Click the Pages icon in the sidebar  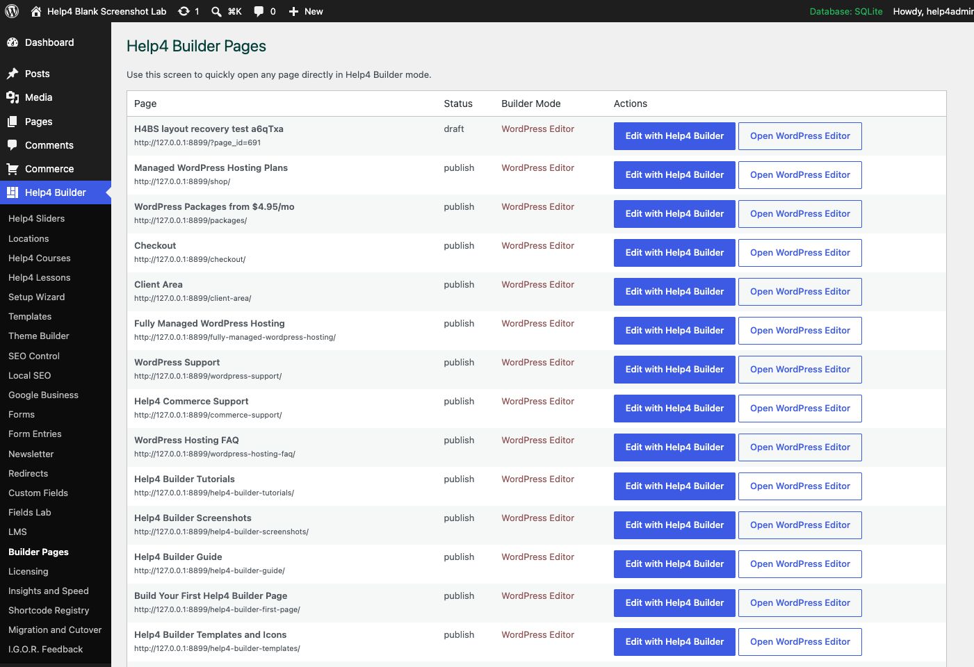(13, 122)
